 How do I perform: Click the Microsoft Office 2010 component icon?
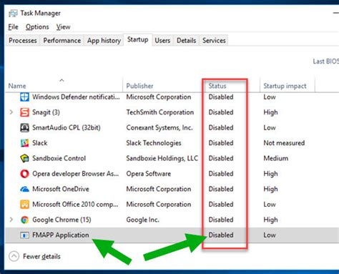pos(24,205)
